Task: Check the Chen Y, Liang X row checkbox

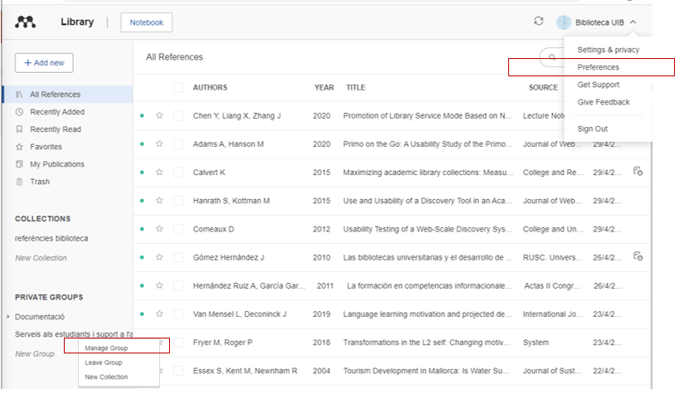Action: click(178, 115)
